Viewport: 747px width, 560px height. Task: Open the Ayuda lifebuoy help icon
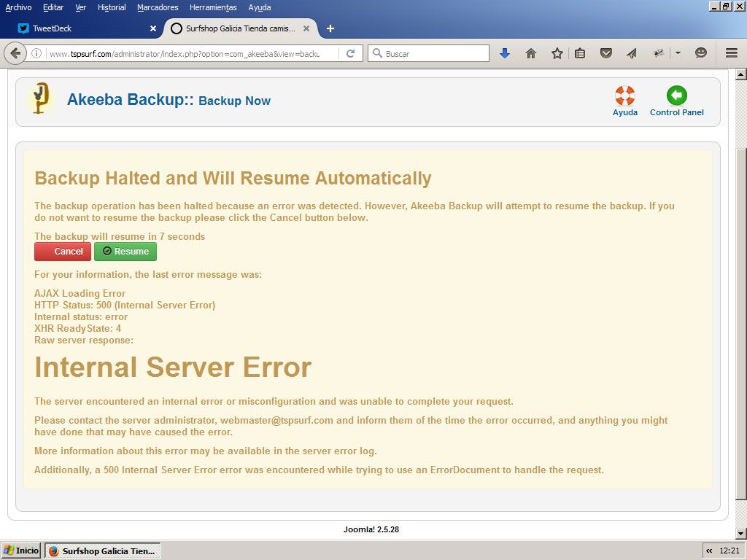(624, 96)
